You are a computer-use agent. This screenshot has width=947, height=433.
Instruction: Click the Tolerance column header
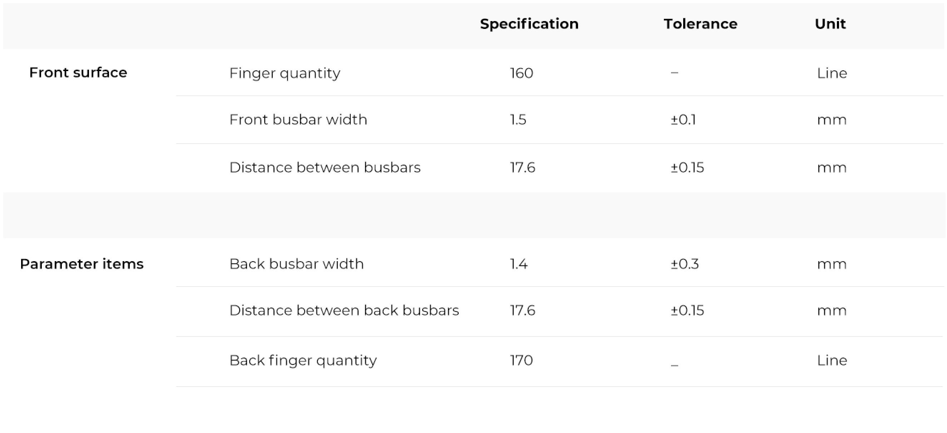tap(700, 24)
